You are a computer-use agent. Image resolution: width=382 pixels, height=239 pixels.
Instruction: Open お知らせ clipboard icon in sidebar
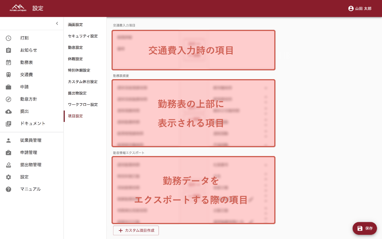tap(8, 50)
